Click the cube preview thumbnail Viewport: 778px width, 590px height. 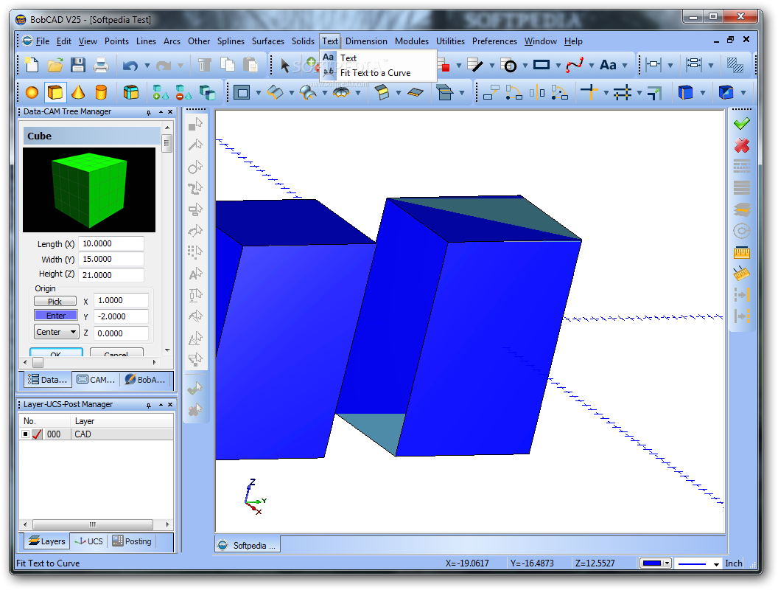click(89, 190)
